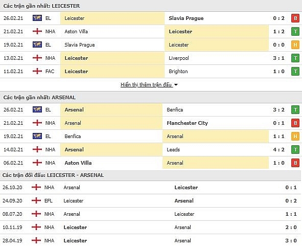Open the 26.10.20 Arsenal vs Leicester head-to-head row
This screenshot has height=249, width=302.
click(x=150, y=187)
